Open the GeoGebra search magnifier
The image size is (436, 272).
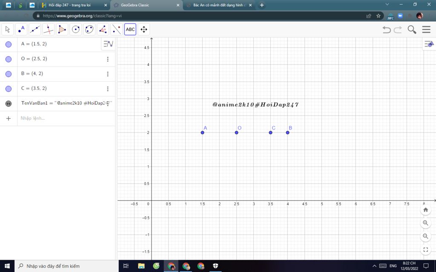click(x=412, y=29)
